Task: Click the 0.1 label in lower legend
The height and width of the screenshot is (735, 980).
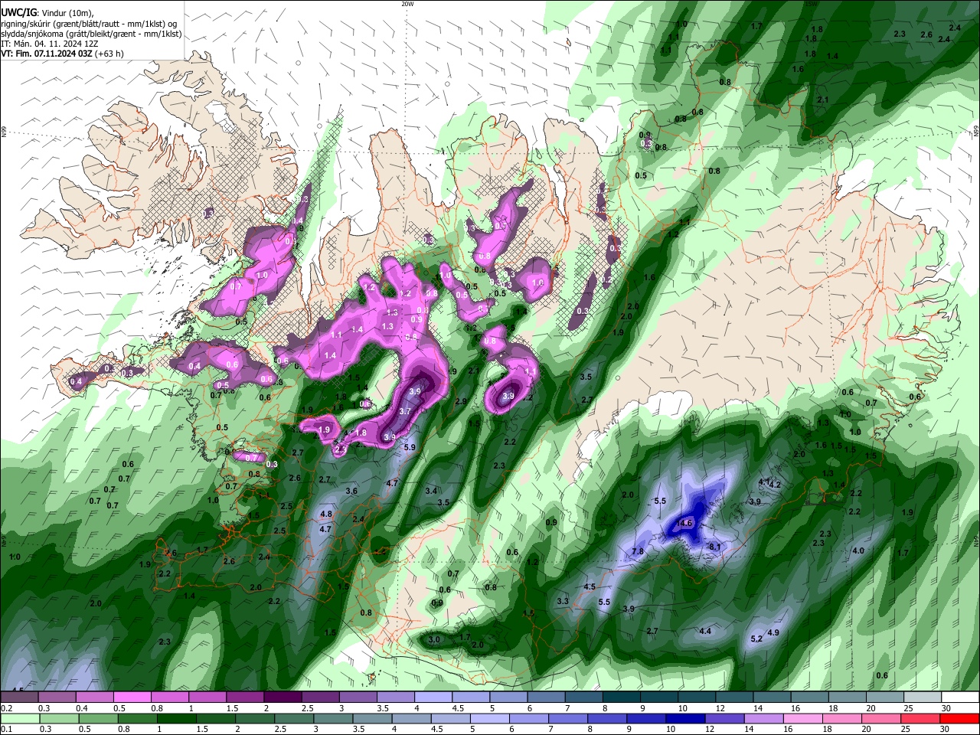Action: click(7, 730)
